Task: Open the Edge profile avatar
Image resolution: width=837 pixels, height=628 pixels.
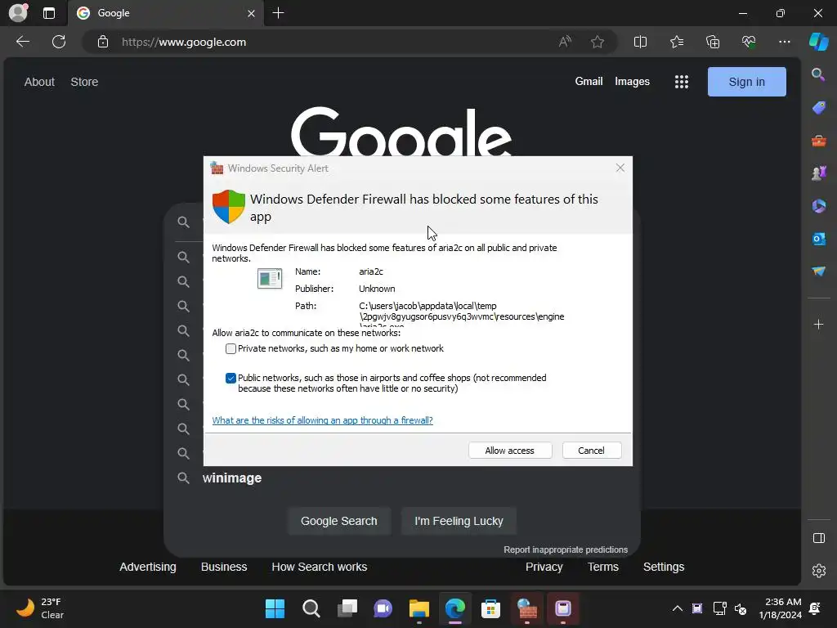Action: tap(18, 13)
